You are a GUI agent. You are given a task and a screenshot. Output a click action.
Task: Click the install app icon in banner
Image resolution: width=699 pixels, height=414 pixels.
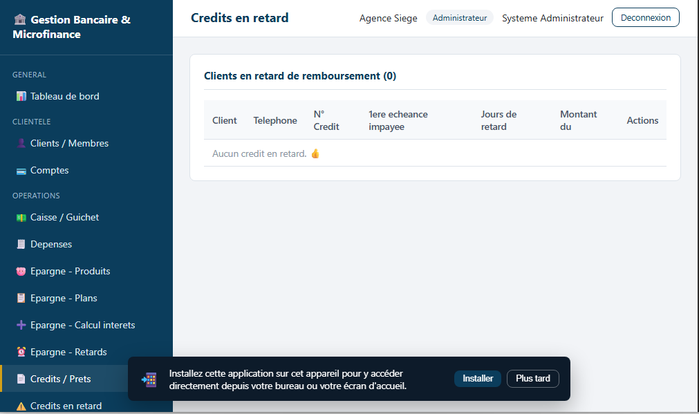[x=149, y=379]
